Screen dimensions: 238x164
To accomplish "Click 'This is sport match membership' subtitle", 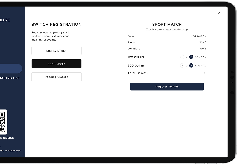I will pos(167,30).
